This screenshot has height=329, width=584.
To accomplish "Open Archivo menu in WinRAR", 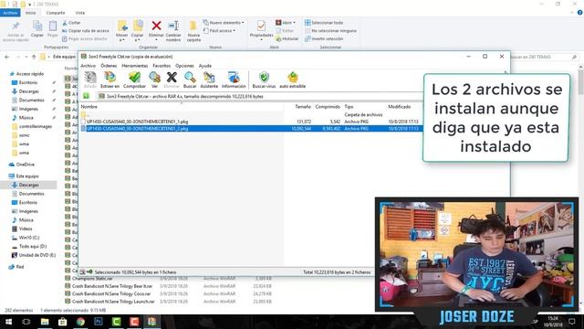I will (89, 66).
